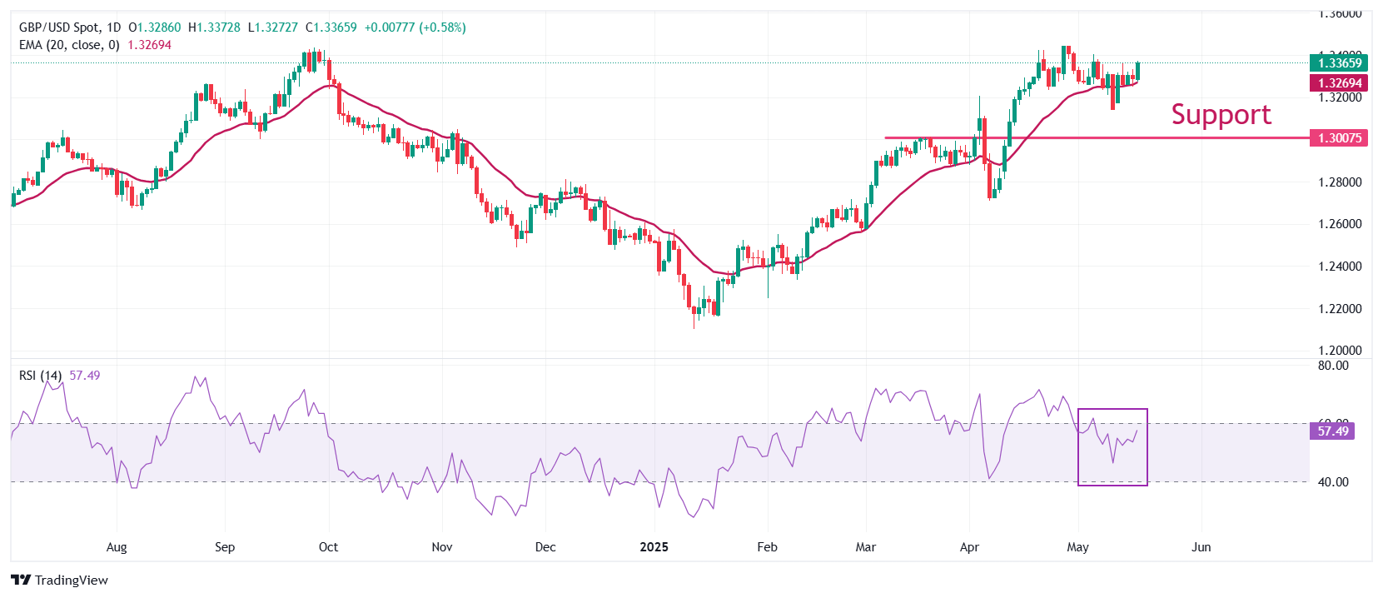Screen dimensions: 1383x598
Task: Click the purple 57.49 RSI value label
Action: point(1332,431)
